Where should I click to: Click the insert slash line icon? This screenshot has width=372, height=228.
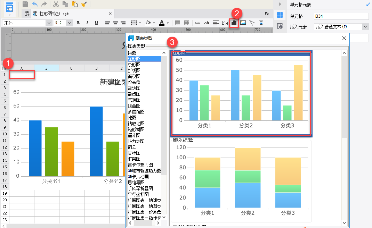252,23
